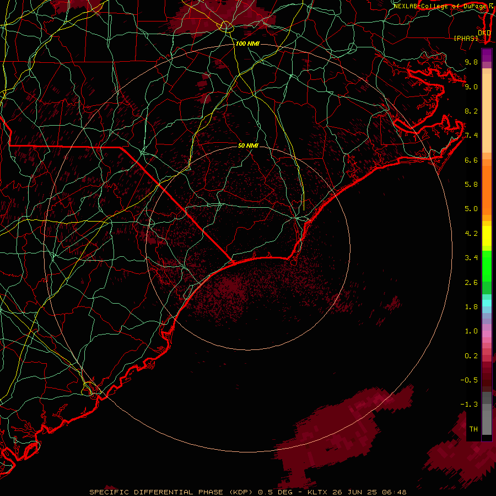Click the NEXLAB-College of DuPage credit text
The image size is (496, 496).
click(440, 6)
